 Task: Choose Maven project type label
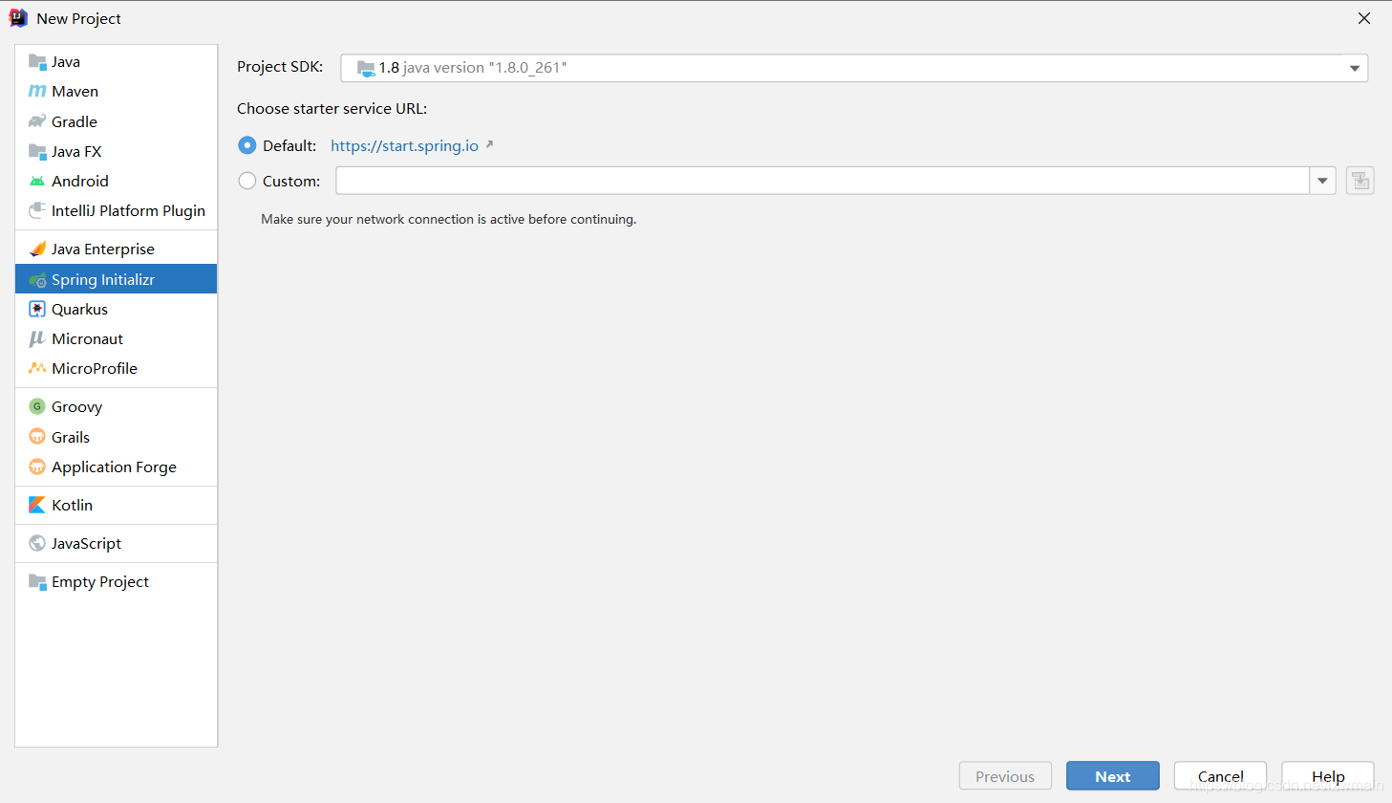click(x=75, y=92)
